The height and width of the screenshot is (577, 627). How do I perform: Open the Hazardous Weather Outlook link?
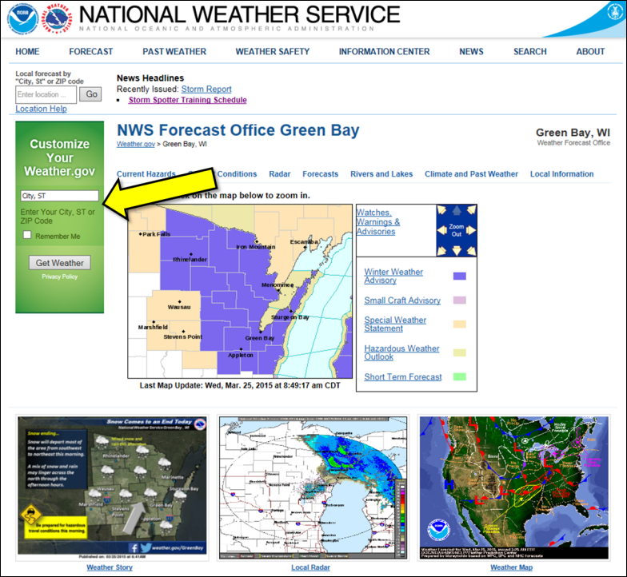401,352
